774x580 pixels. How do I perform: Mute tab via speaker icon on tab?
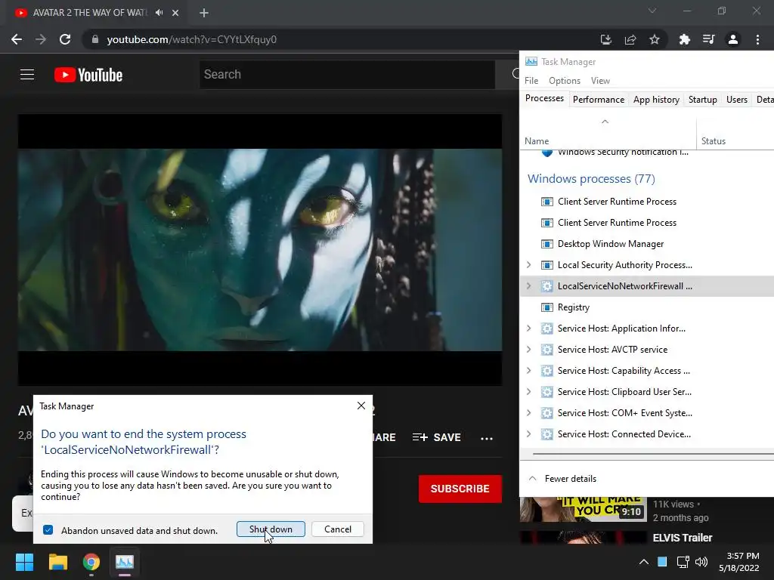pyautogui.click(x=159, y=13)
